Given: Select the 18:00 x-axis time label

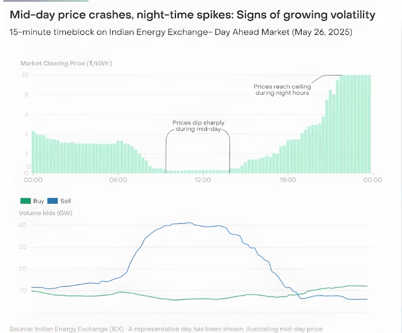Looking at the screenshot, I should click(288, 180).
